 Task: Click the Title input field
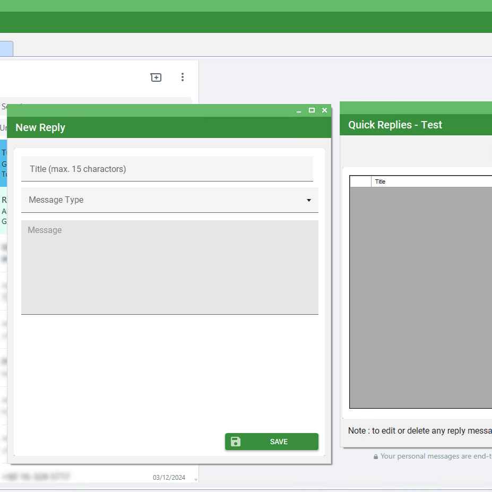point(168,169)
